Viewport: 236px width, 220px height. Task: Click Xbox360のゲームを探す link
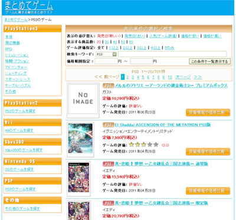24,150
